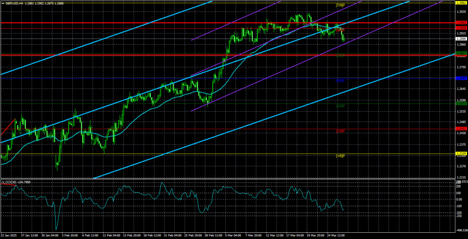Click the 27 Jan 12:00 time label

[x=29, y=236]
